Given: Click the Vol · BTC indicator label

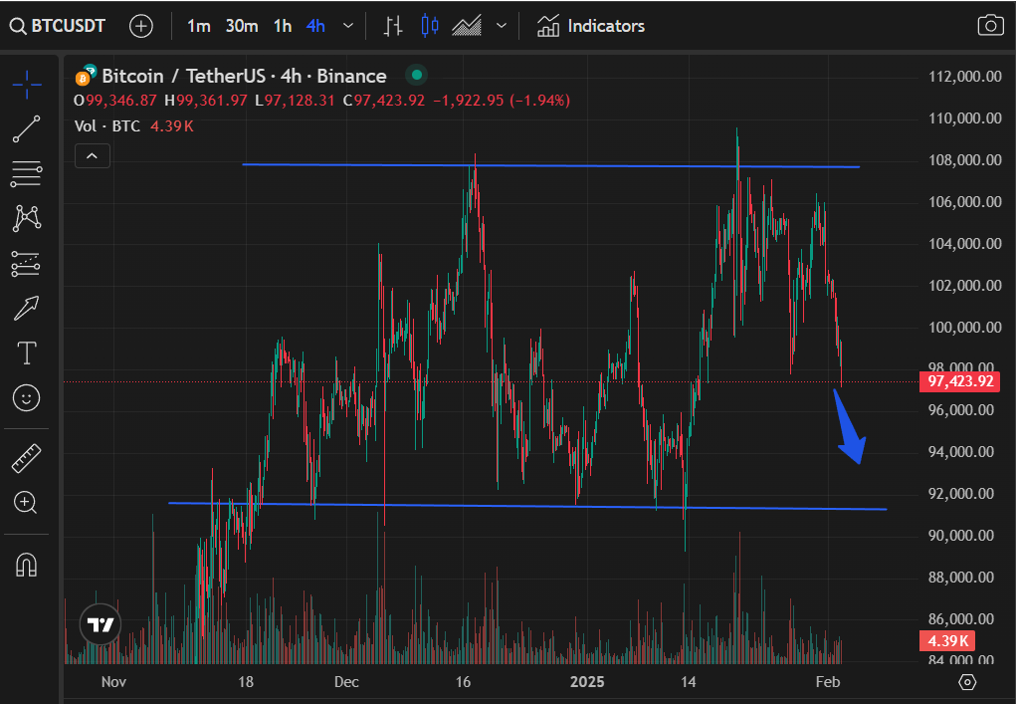Looking at the screenshot, I should click(x=107, y=125).
